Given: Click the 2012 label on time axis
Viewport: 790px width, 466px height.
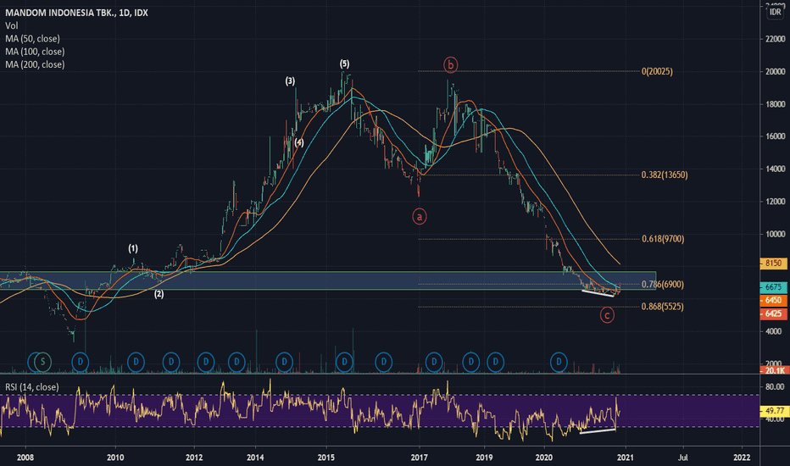Looking at the screenshot, I should 194,458.
